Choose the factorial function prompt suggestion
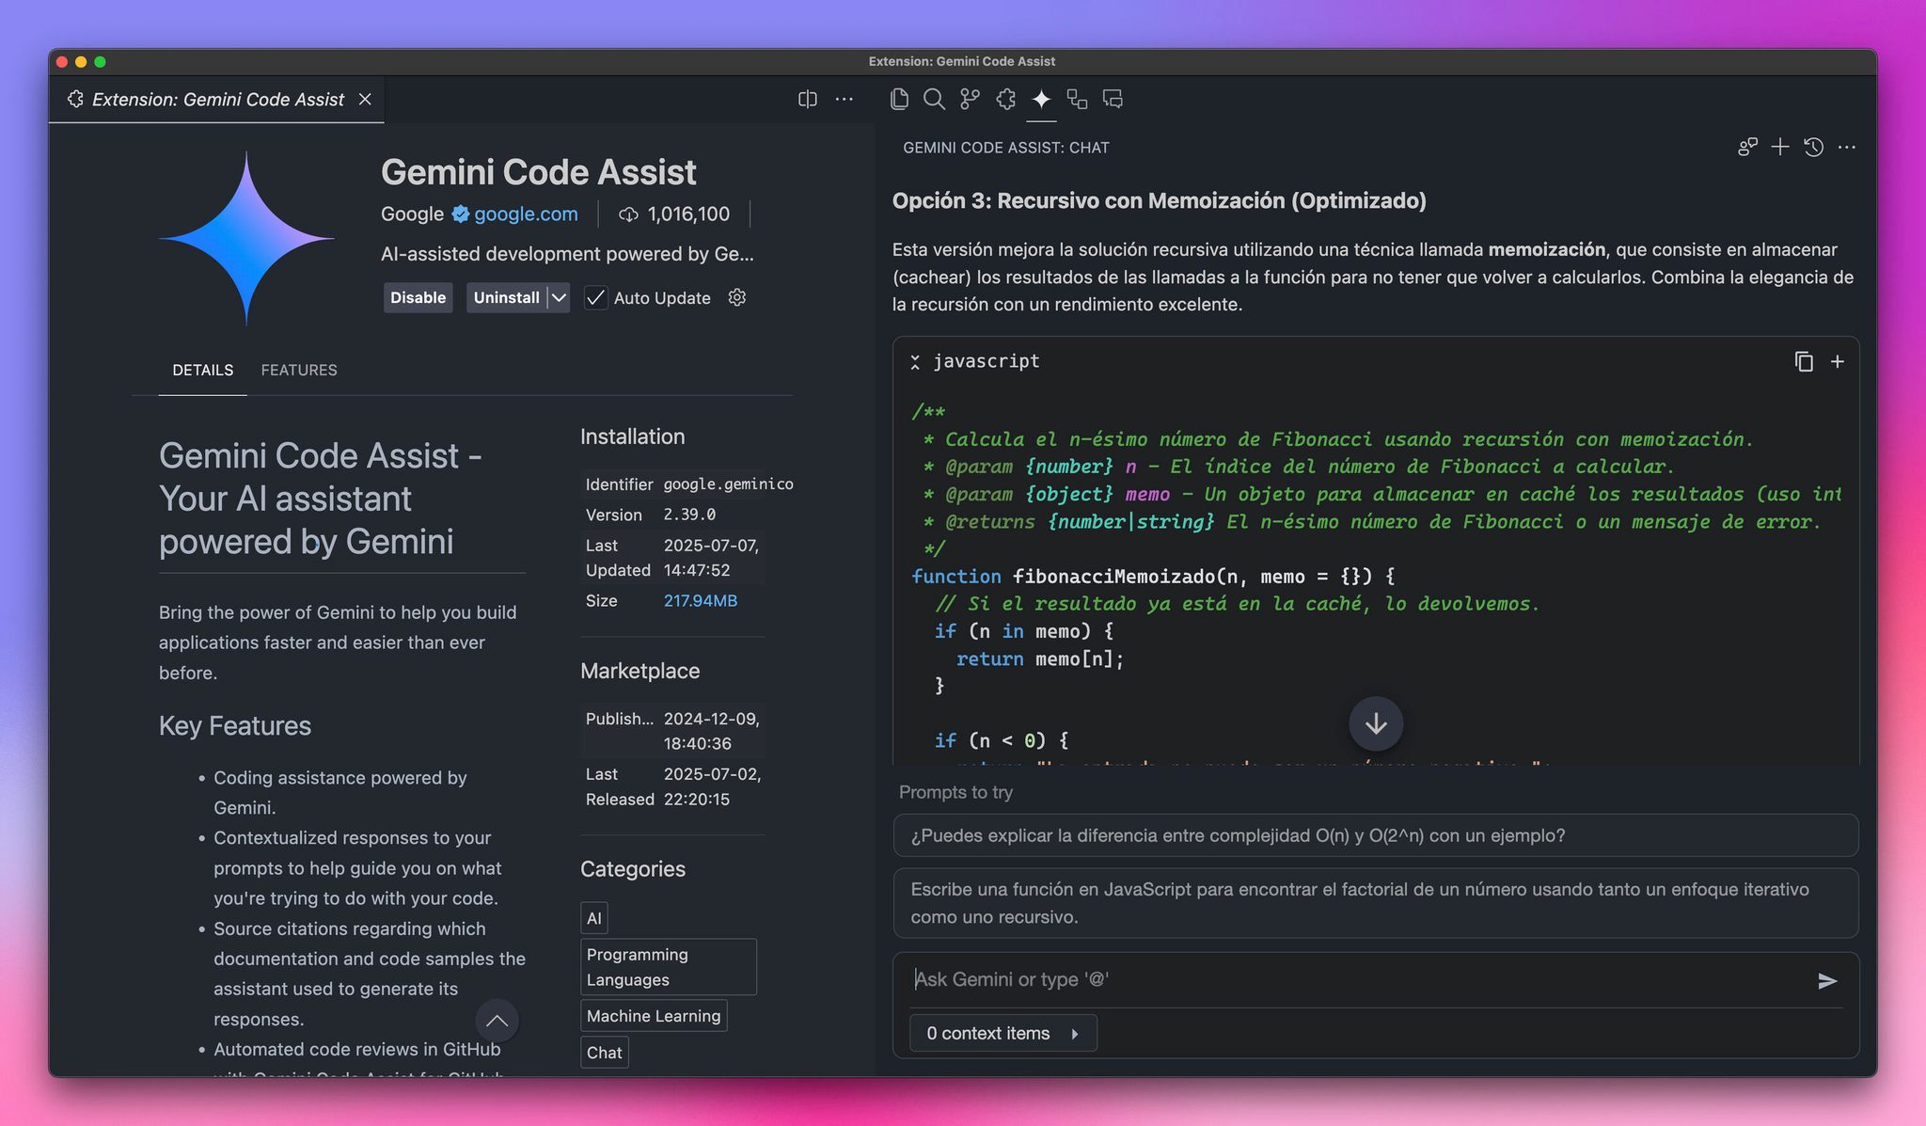Viewport: 1926px width, 1126px height. 1376,903
